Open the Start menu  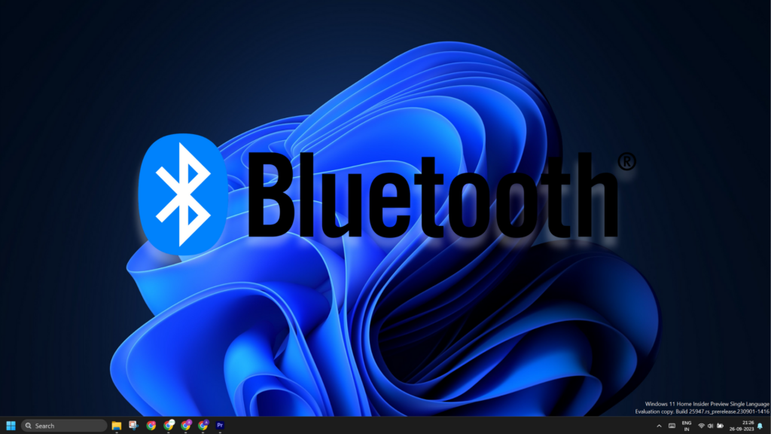[x=10, y=425]
